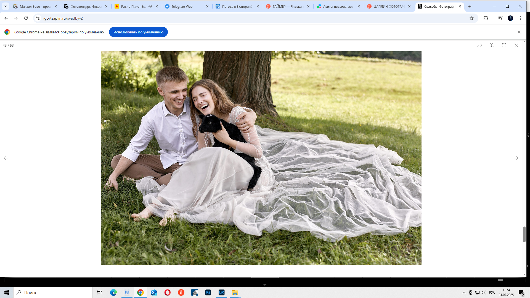Go to next photo arrow

pyautogui.click(x=516, y=158)
